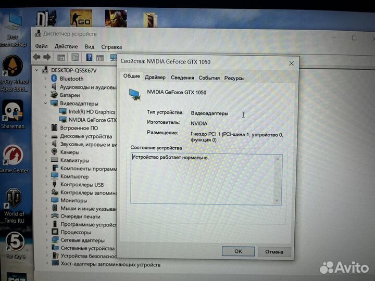Expand the Встроенное ПО node
Viewport: 375px width, 281px height.
pyautogui.click(x=45, y=128)
